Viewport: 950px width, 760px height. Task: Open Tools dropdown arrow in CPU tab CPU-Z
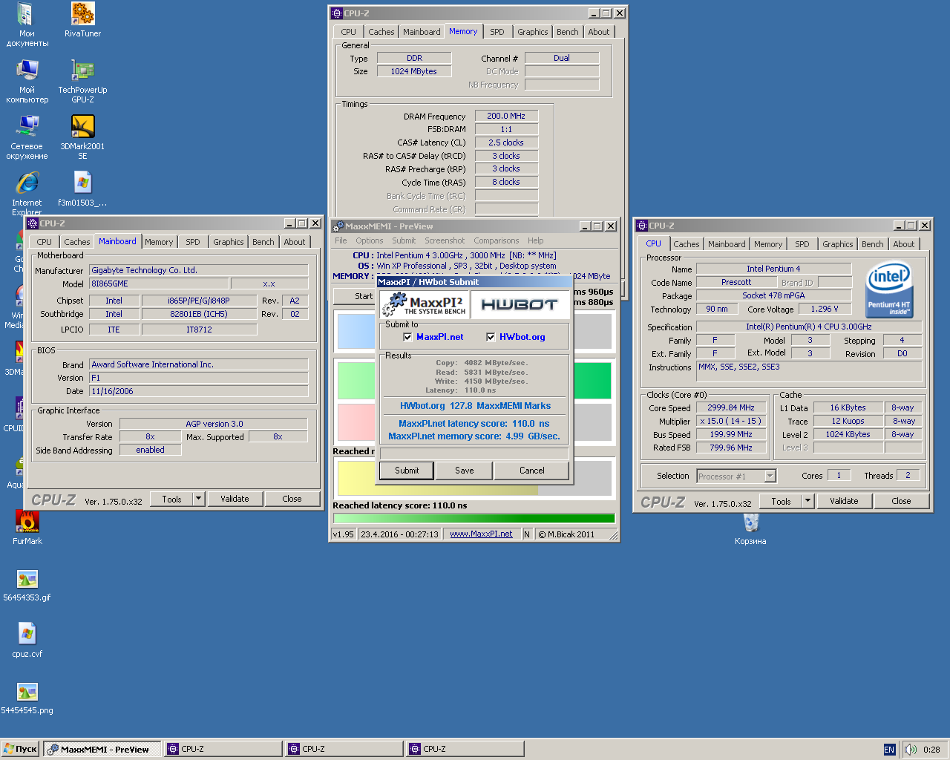[808, 501]
